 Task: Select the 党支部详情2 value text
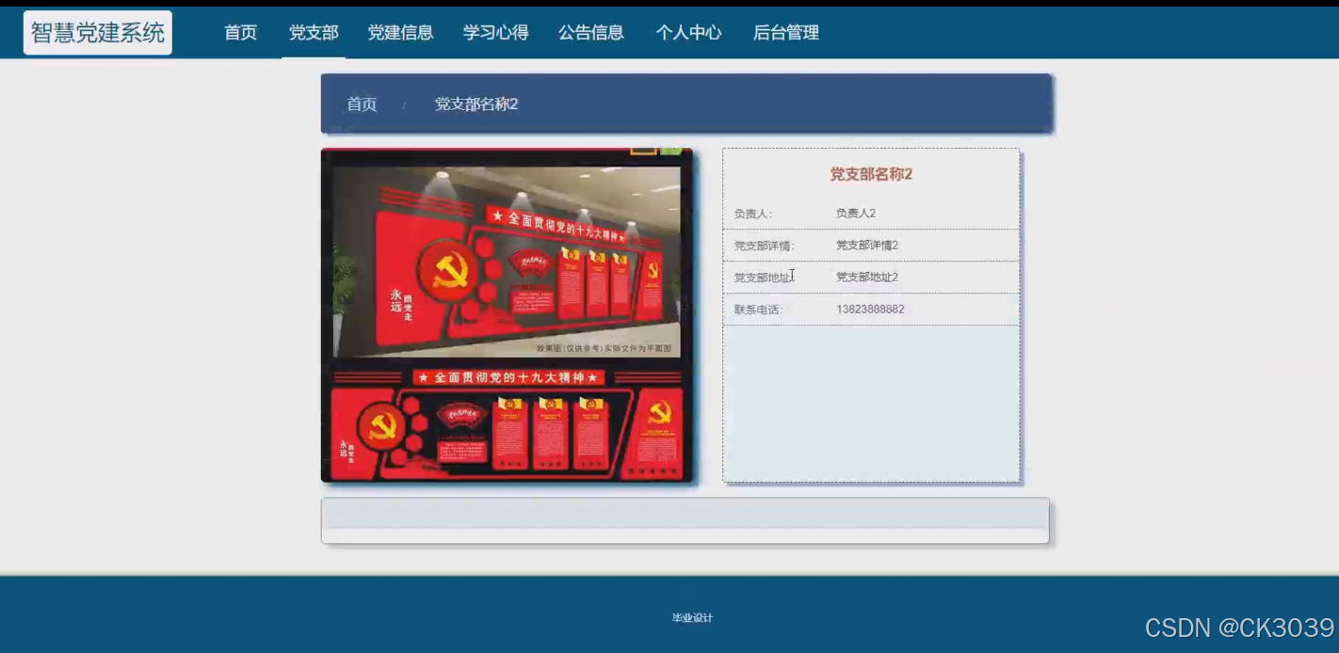(867, 246)
